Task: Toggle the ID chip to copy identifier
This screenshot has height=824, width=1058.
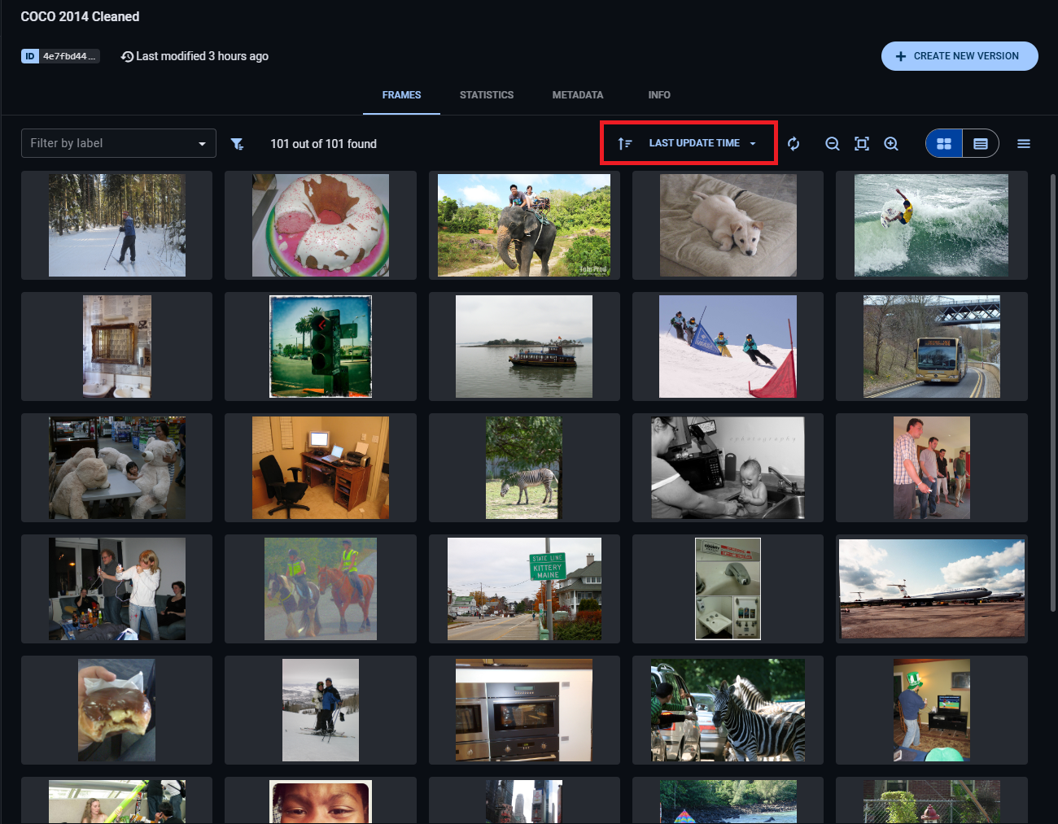Action: coord(61,56)
